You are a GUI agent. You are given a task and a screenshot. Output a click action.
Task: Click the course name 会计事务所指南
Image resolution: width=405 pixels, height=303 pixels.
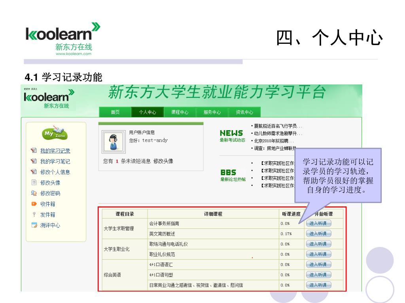click(164, 224)
